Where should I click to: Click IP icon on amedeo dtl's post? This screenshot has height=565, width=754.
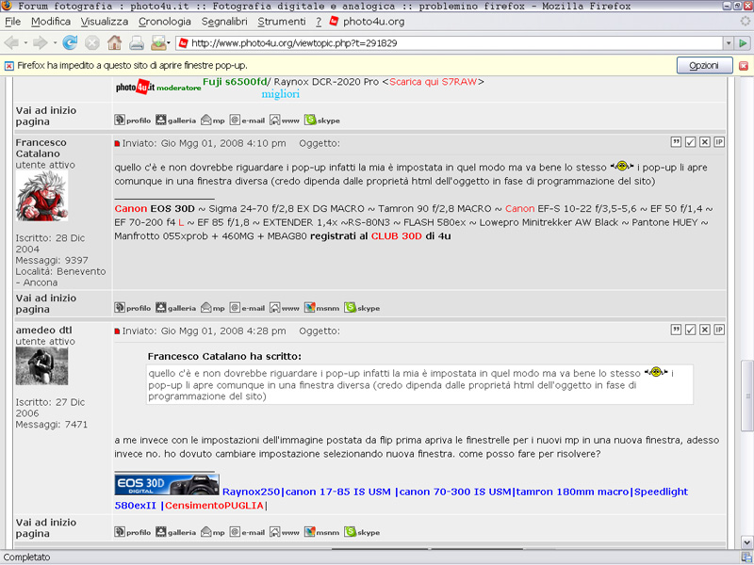pos(719,330)
